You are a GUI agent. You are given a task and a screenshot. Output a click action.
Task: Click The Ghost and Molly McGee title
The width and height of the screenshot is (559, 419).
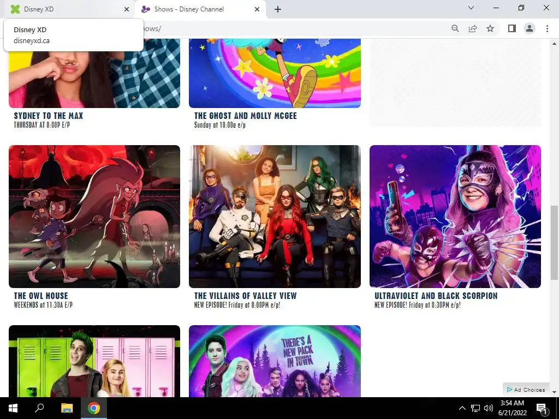point(246,116)
